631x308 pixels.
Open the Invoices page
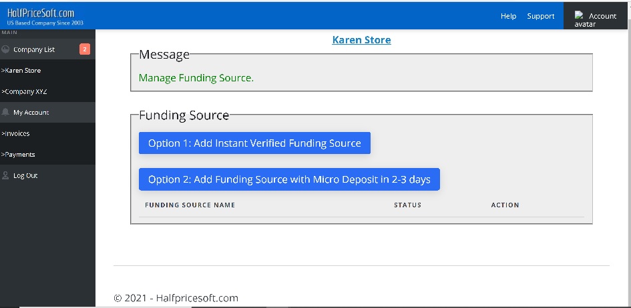click(16, 133)
